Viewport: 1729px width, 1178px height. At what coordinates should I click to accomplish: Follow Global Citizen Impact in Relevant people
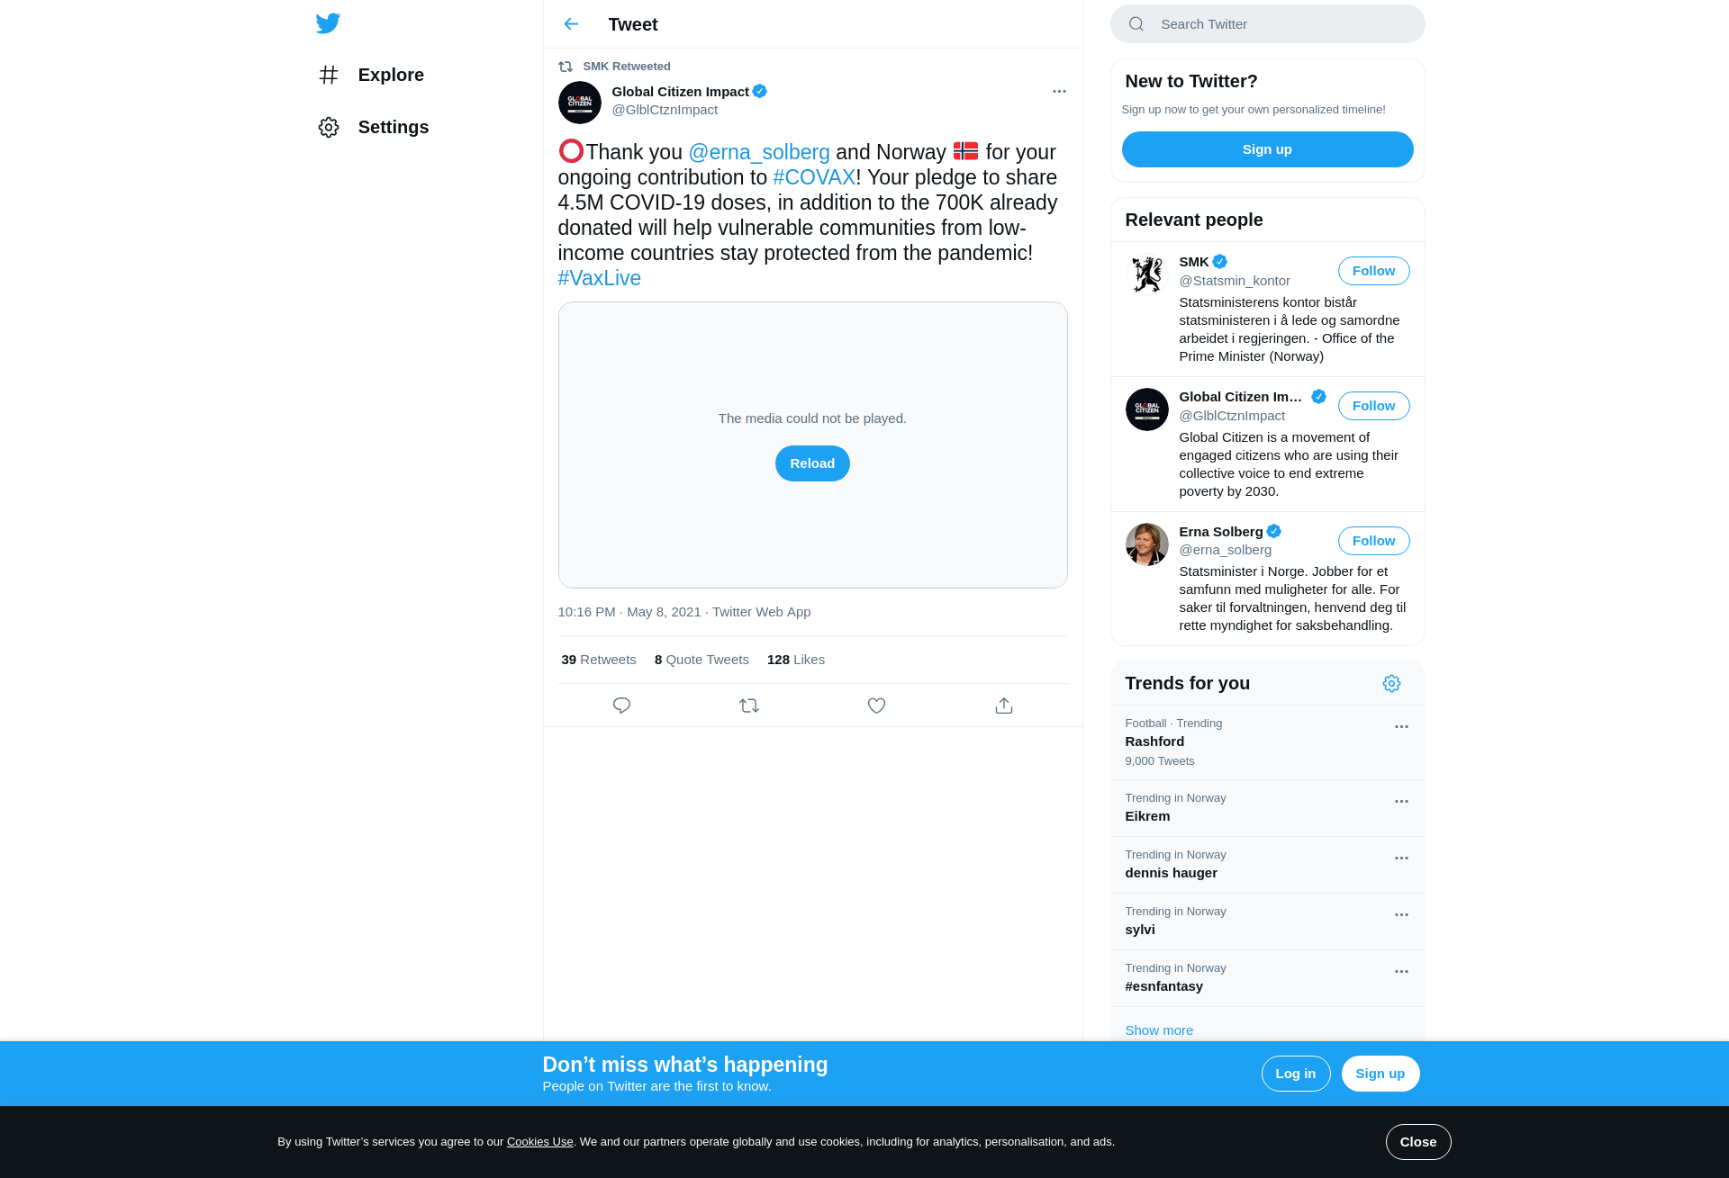click(1373, 406)
